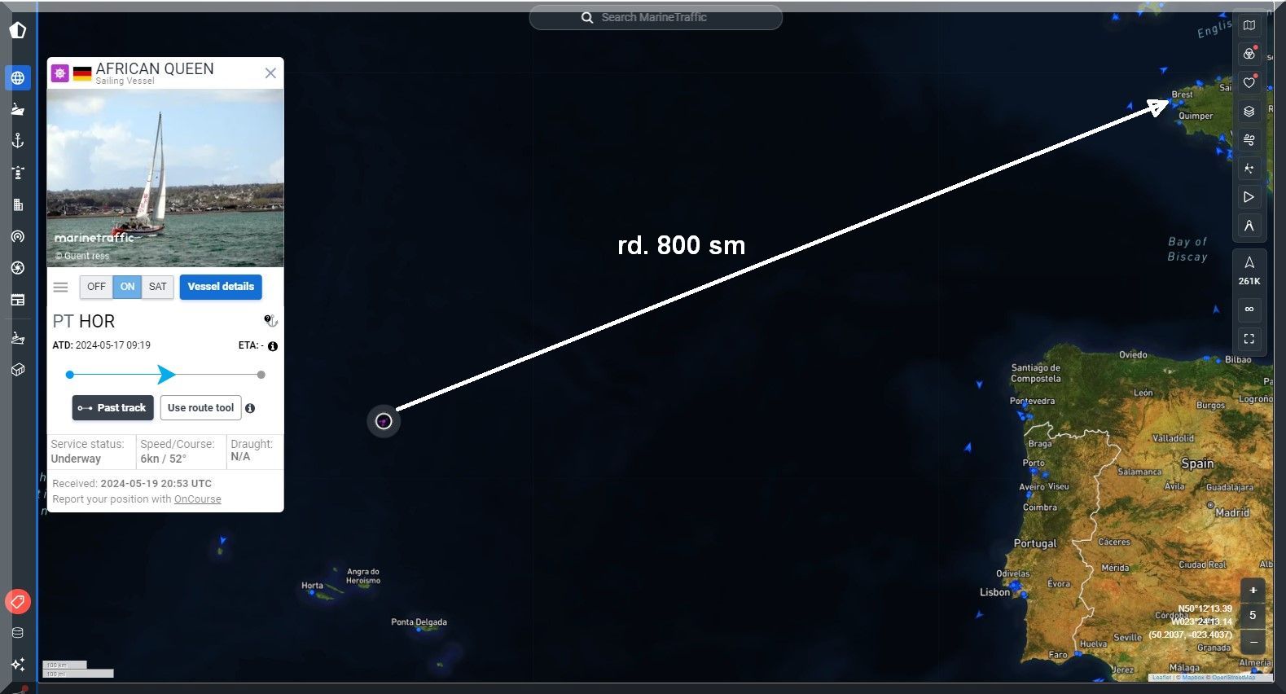
Task: Open the vessels ship sidebar item
Action: (18, 109)
